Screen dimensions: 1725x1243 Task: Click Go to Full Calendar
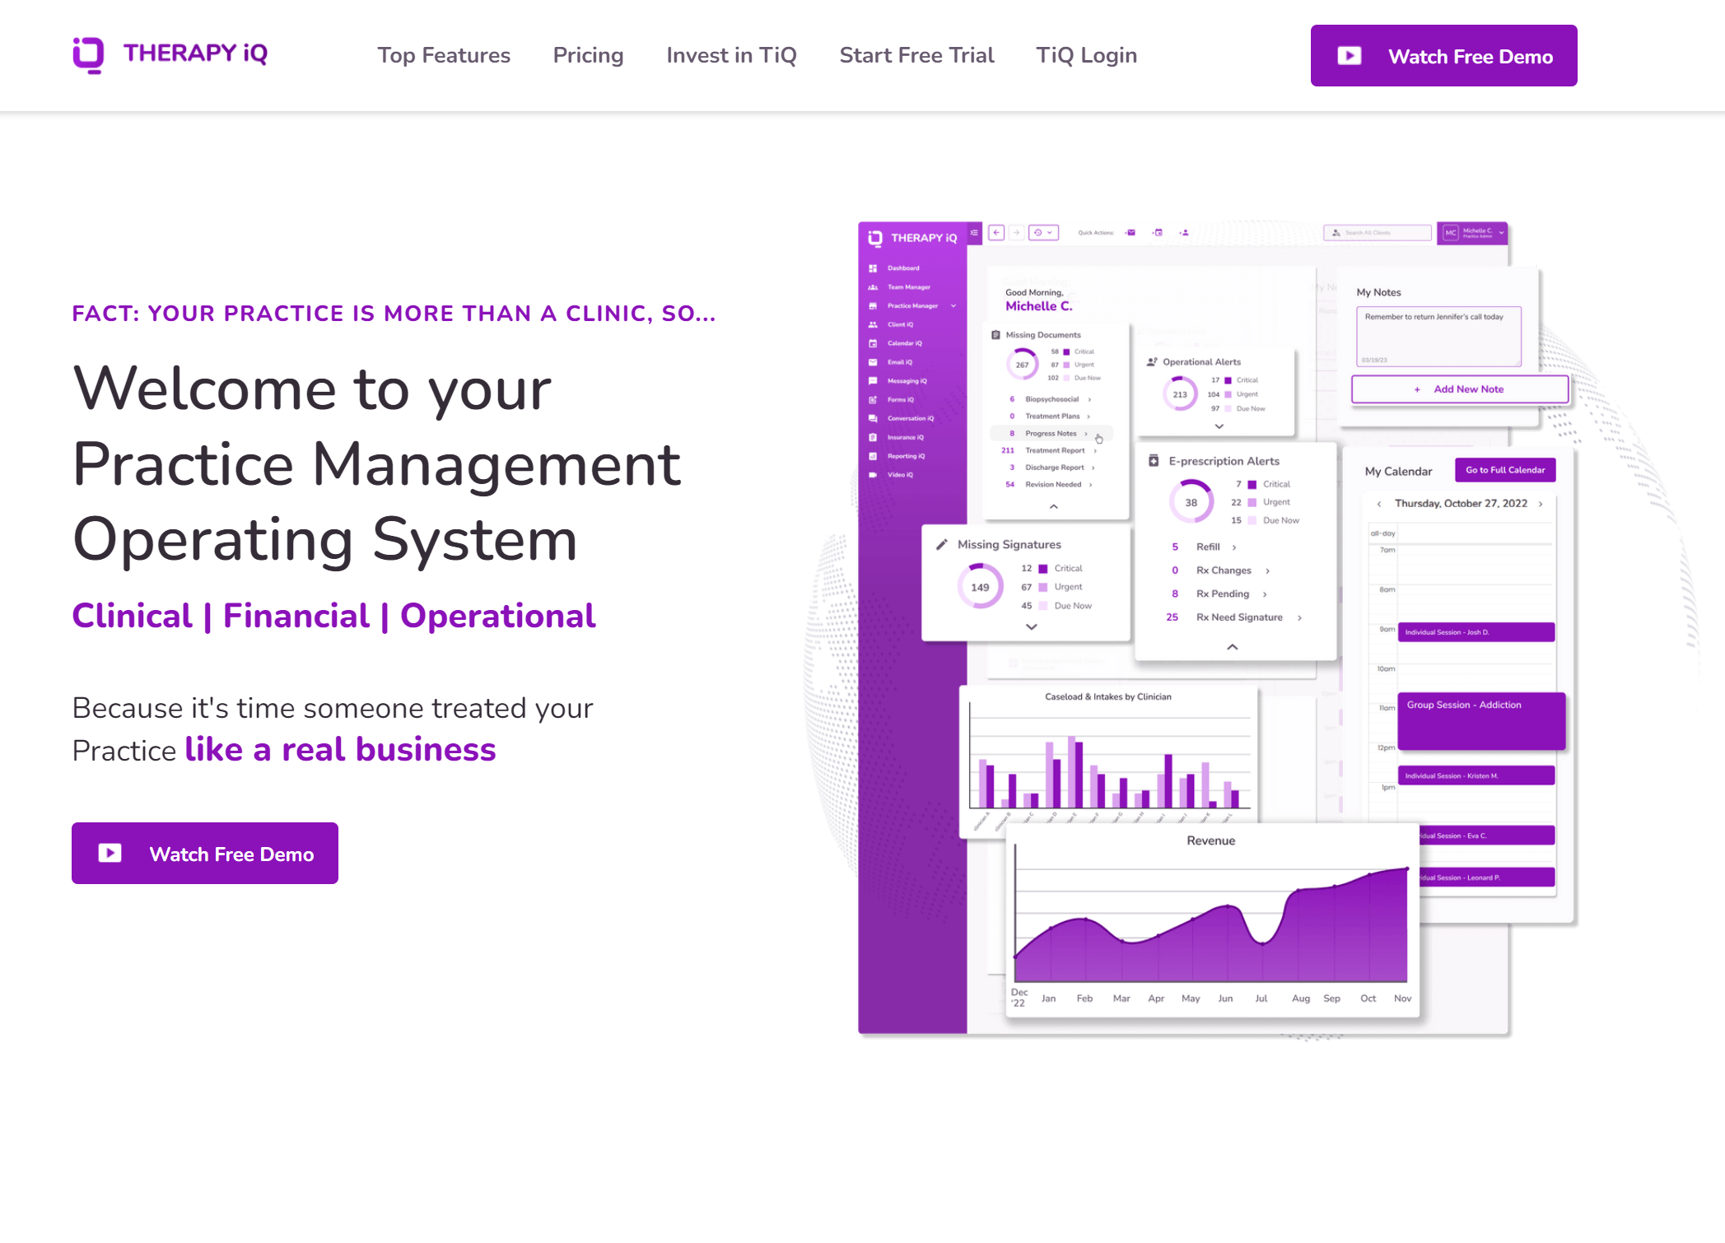pyautogui.click(x=1504, y=470)
